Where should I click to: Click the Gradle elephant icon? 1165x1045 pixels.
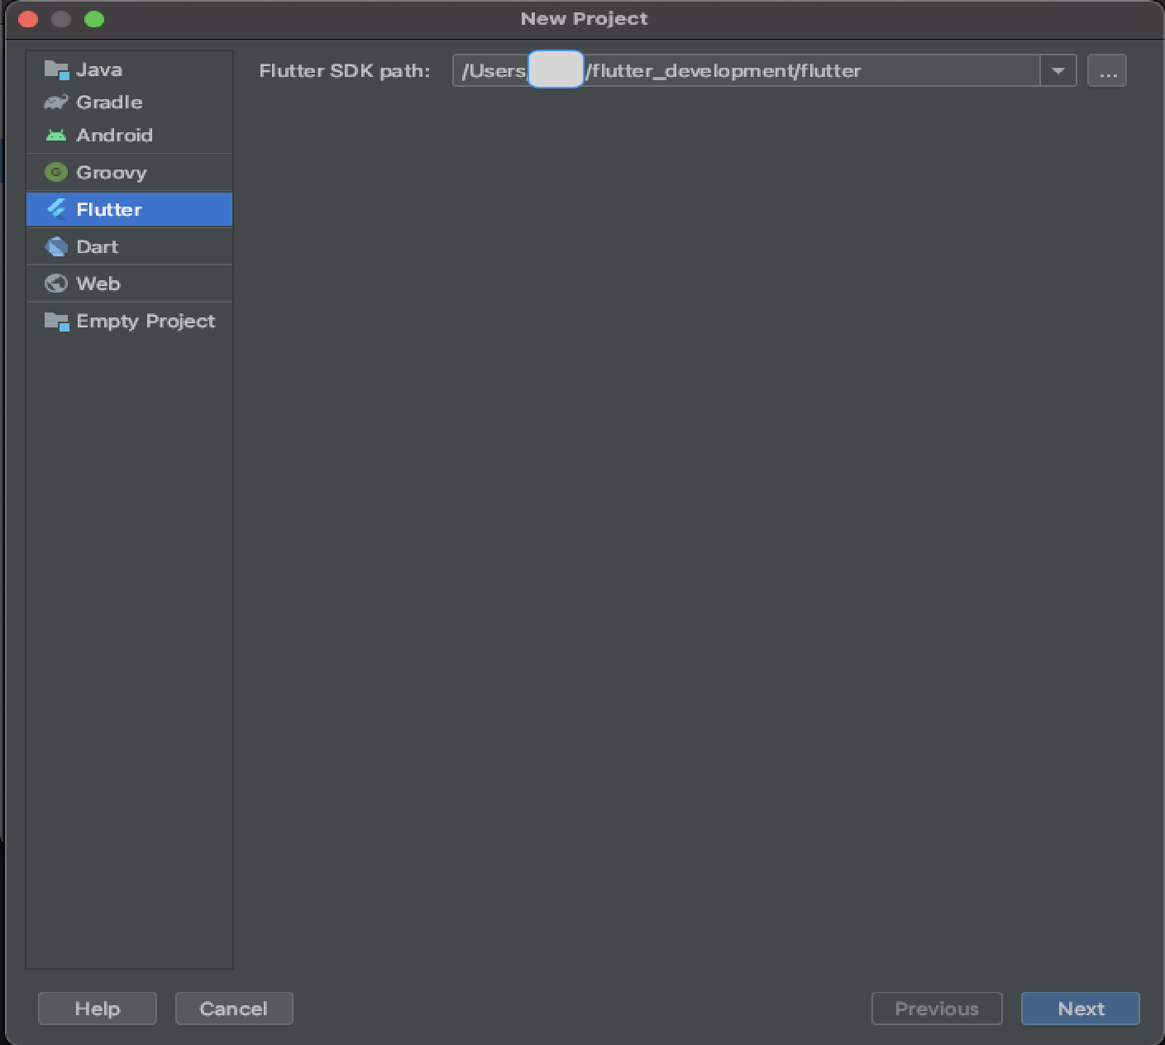pyautogui.click(x=56, y=103)
